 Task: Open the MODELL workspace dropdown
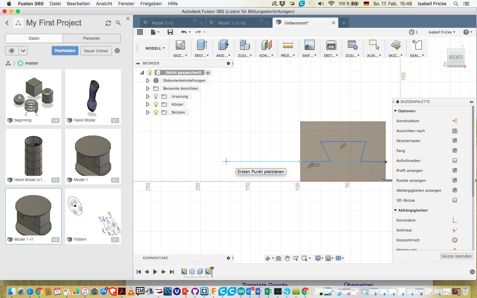[155, 48]
